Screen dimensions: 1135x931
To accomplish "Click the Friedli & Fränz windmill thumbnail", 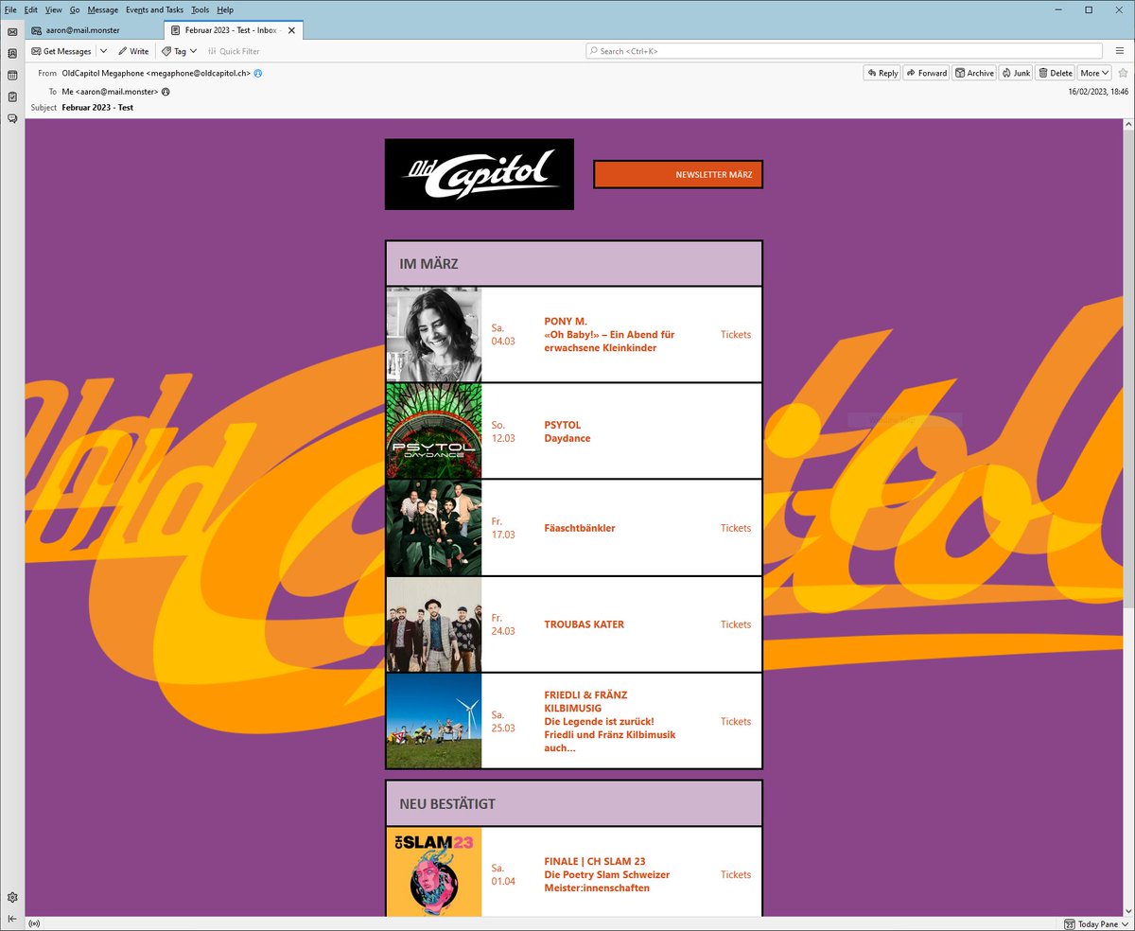I will pyautogui.click(x=434, y=721).
